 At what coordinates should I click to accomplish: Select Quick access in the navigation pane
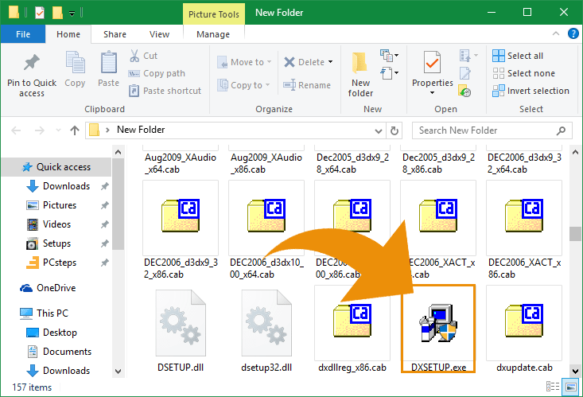pyautogui.click(x=56, y=167)
